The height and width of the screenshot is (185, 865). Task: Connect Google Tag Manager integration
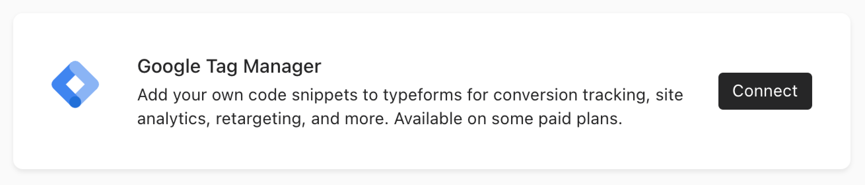tap(765, 91)
